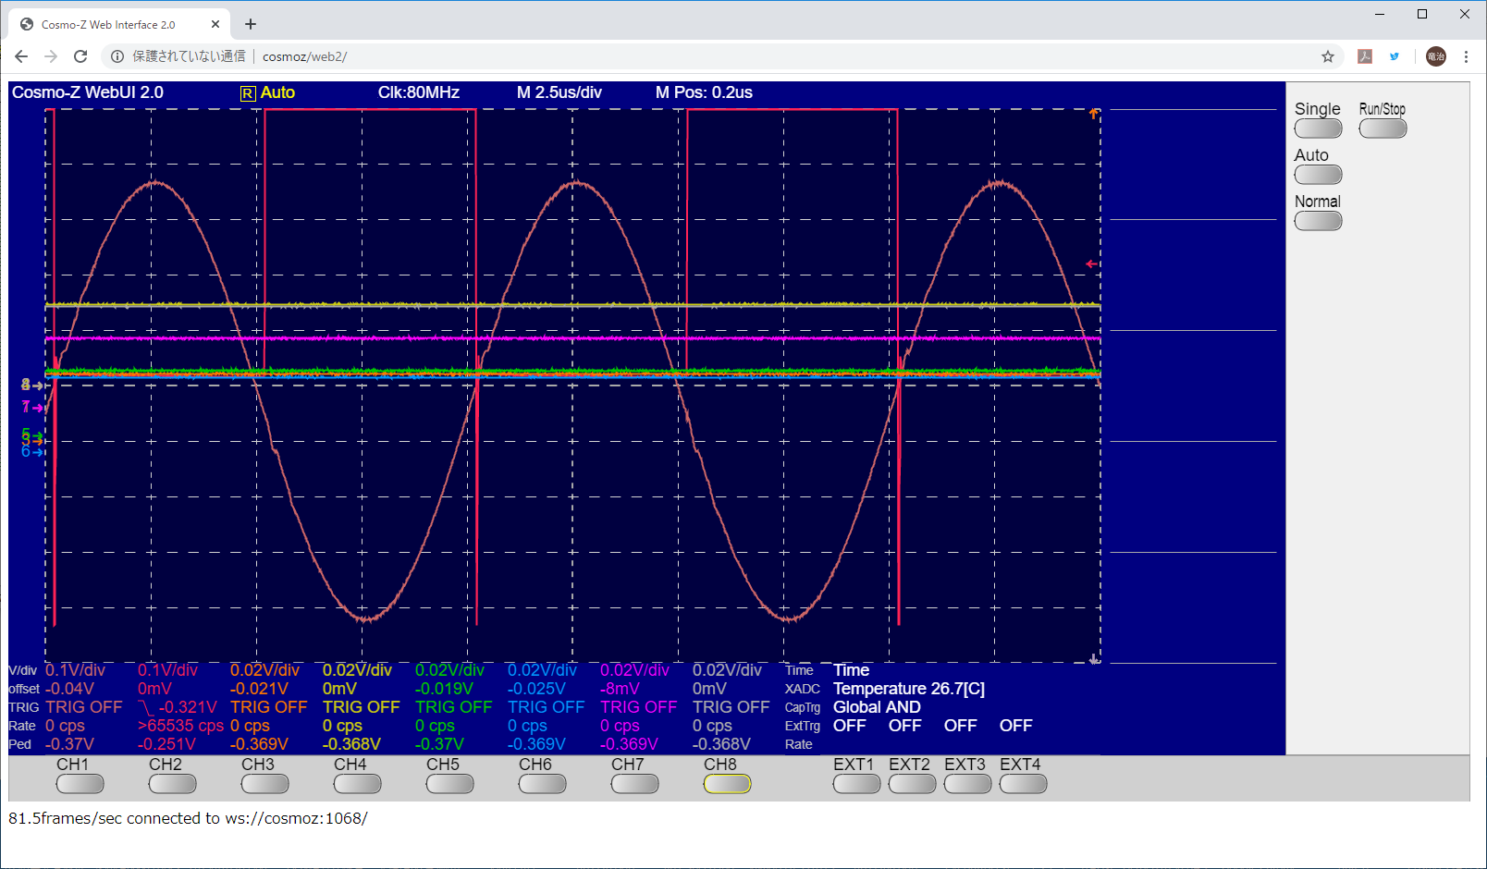The width and height of the screenshot is (1487, 869).
Task: Click the R Auto status indicator
Action: click(267, 92)
